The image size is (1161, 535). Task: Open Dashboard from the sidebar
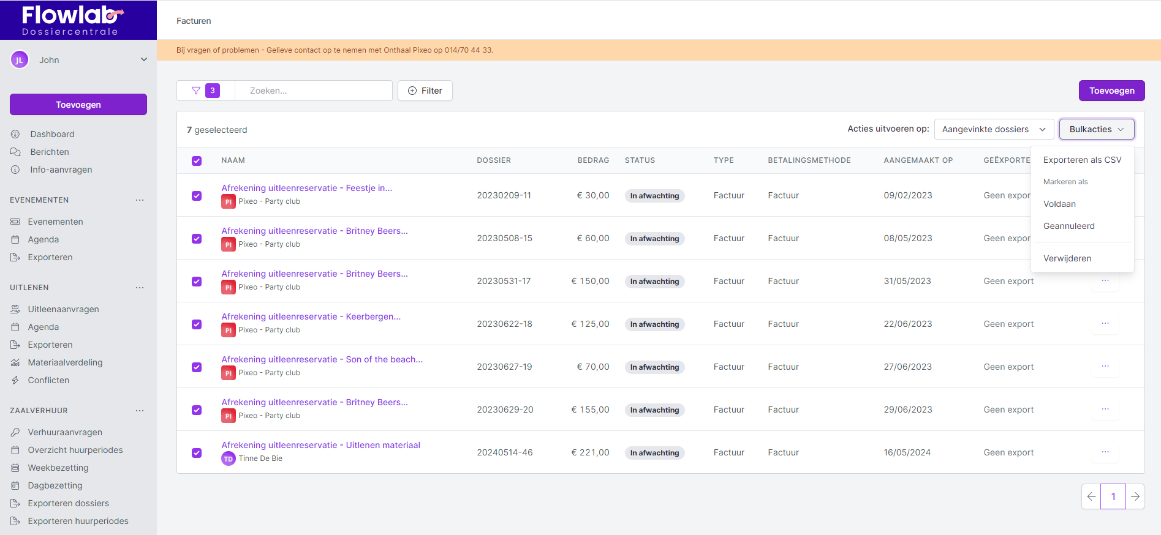pyautogui.click(x=52, y=134)
